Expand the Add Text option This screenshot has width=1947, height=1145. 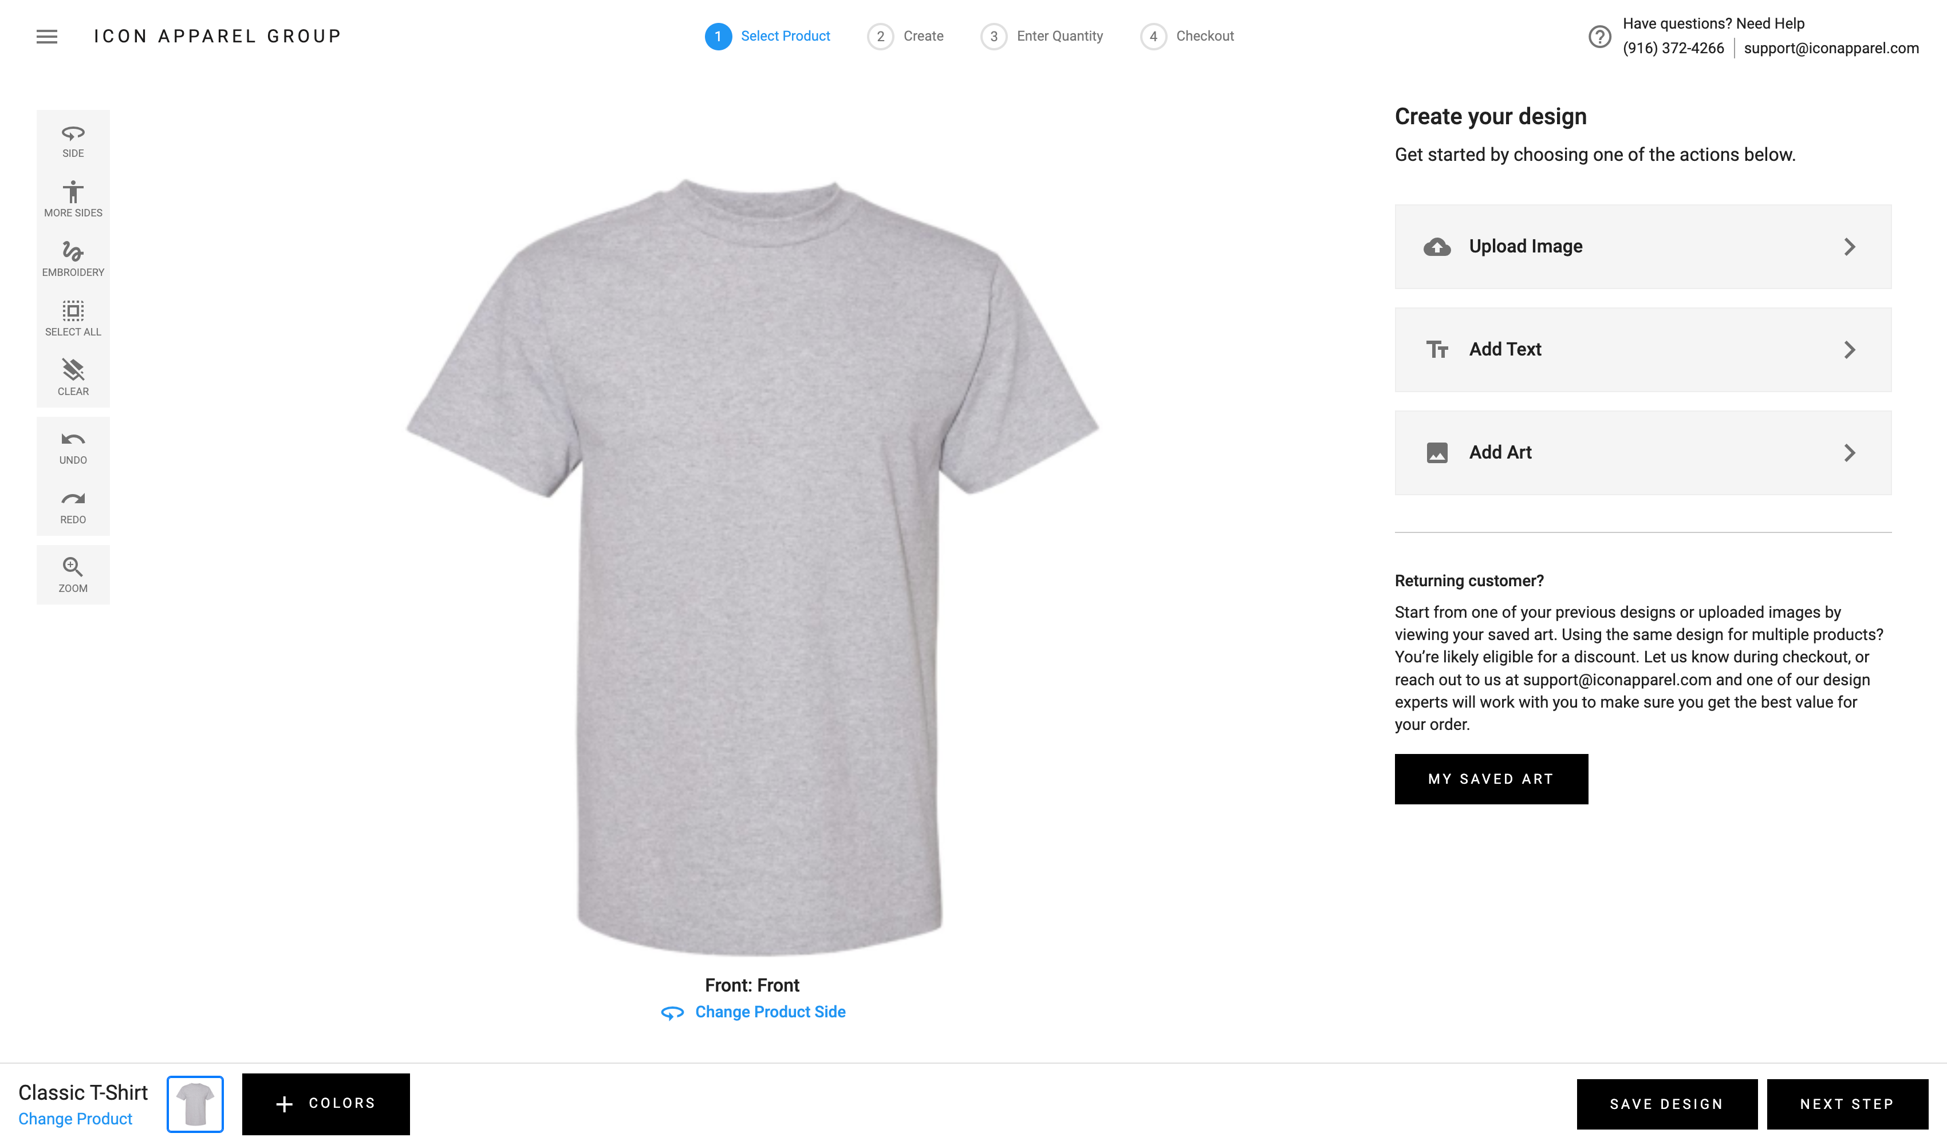point(1642,350)
